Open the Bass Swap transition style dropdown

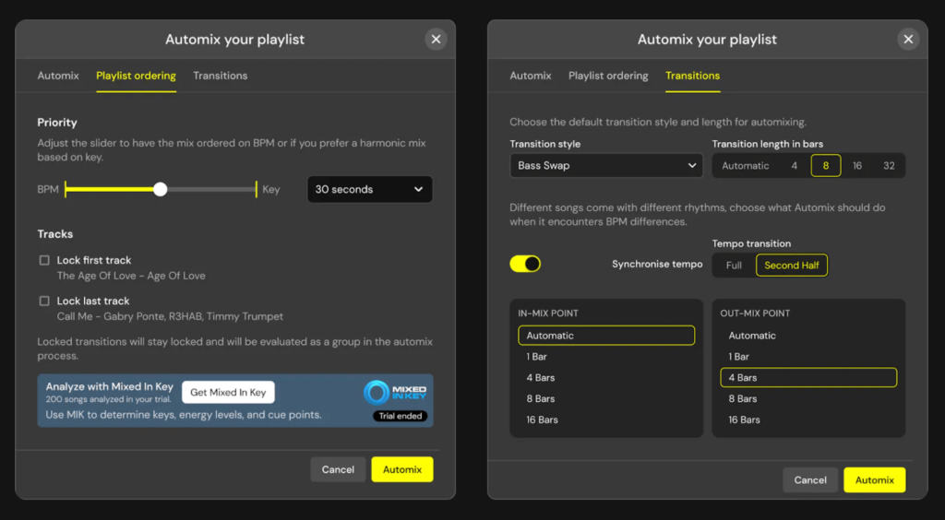point(606,166)
